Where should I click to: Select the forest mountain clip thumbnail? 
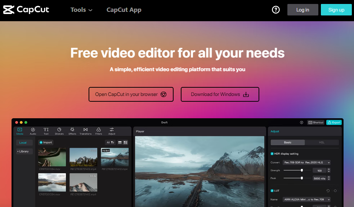pyautogui.click(x=83, y=157)
